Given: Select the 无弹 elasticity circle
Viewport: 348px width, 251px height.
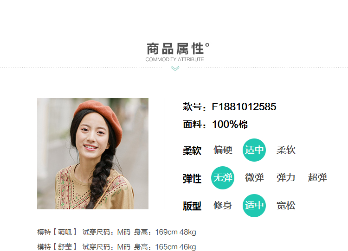Looking at the screenshot, I should [x=223, y=178].
